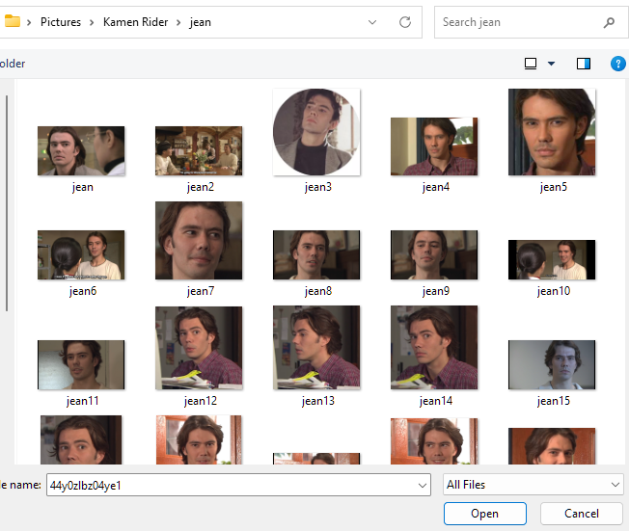This screenshot has height=531, width=629.
Task: Select the unlabeled thumbnail below jean14
Action: click(x=434, y=441)
